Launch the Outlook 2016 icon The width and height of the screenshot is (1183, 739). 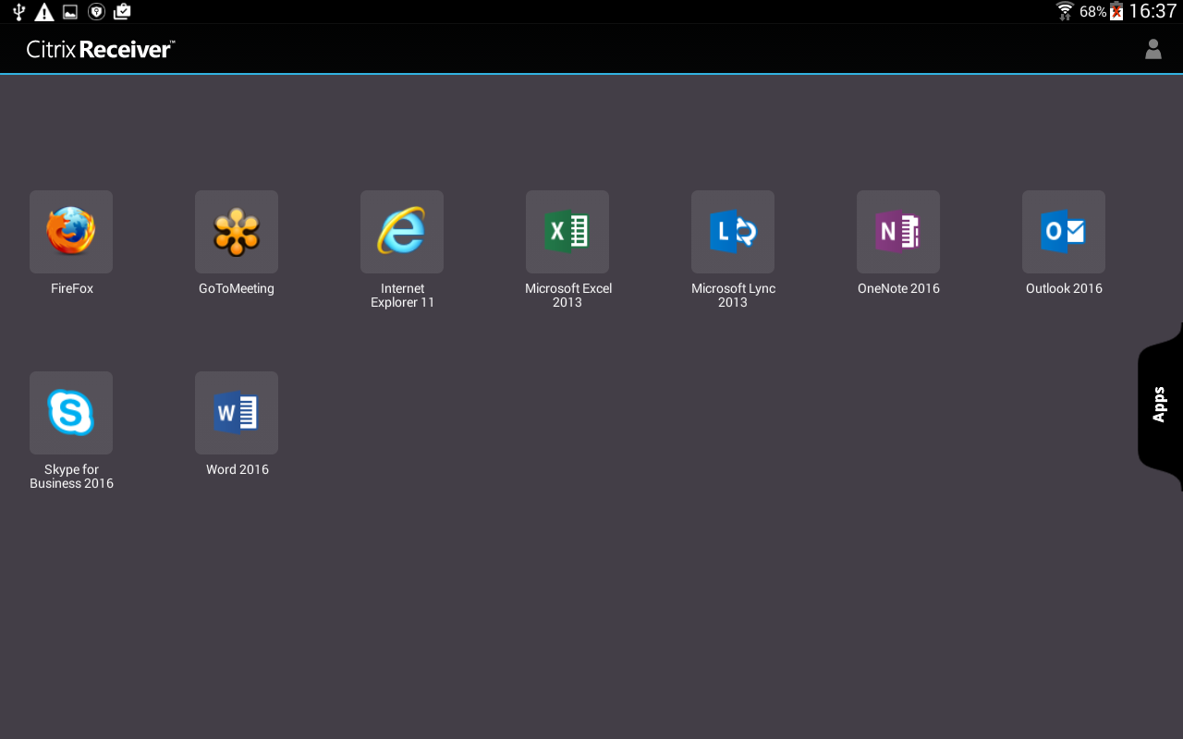tap(1064, 232)
